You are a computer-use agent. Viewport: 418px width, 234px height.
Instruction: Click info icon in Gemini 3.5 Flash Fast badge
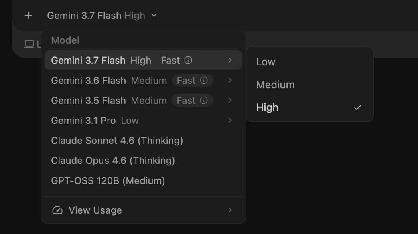(x=204, y=100)
